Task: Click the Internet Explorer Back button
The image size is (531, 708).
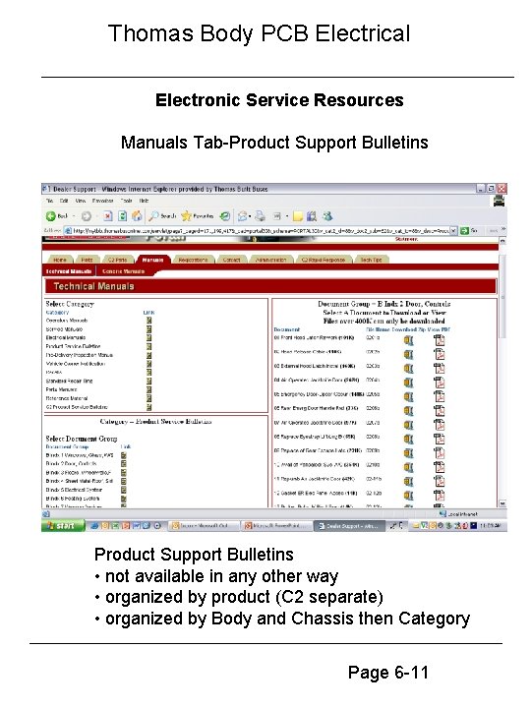Action: 56,216
